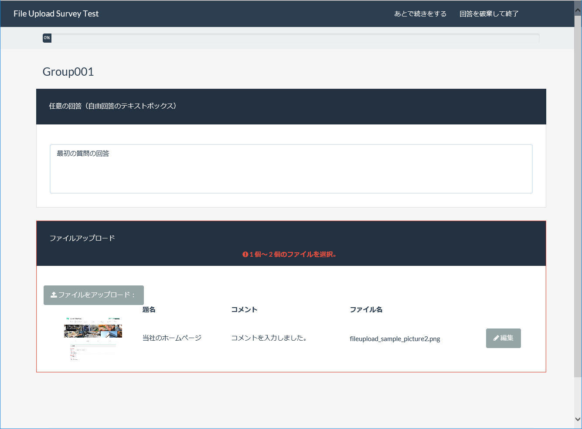
Task: Click the fileupload_sample_picture2.png file name
Action: [x=395, y=339]
